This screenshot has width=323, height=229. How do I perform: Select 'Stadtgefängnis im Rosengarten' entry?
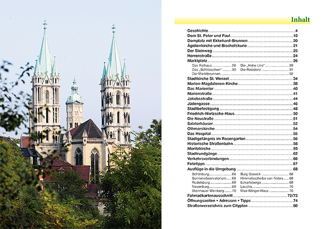[242, 139]
